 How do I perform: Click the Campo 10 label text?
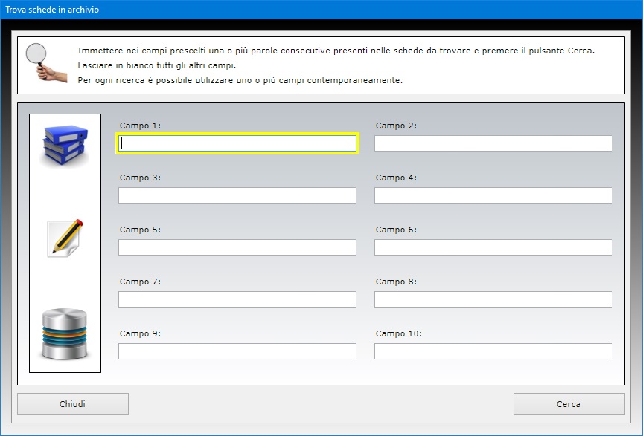tap(399, 333)
